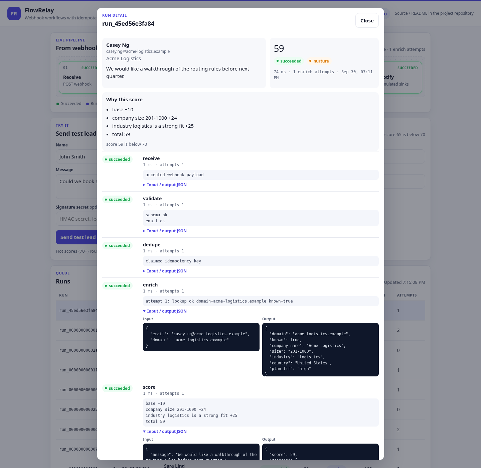This screenshot has height=468, width=481.
Task: Click the enrich 'attempt 1: lookup ok' log
Action: pos(261,301)
